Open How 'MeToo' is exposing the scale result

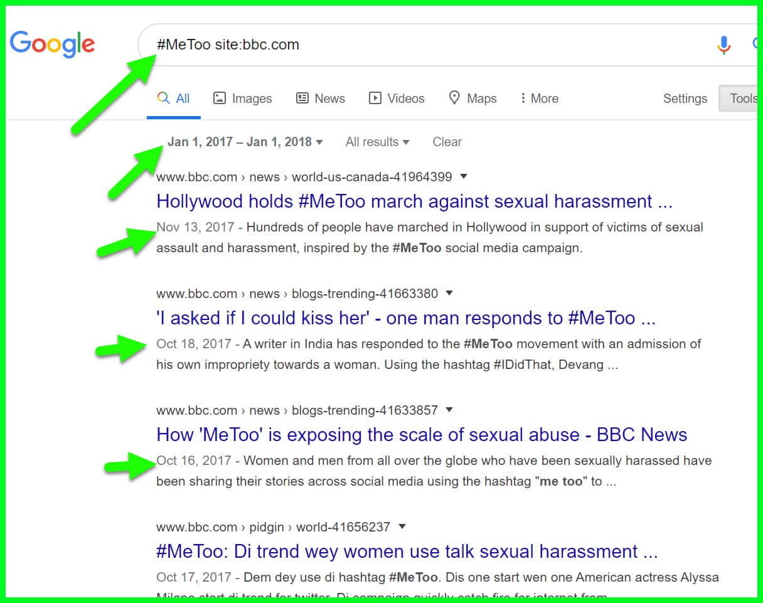click(422, 435)
